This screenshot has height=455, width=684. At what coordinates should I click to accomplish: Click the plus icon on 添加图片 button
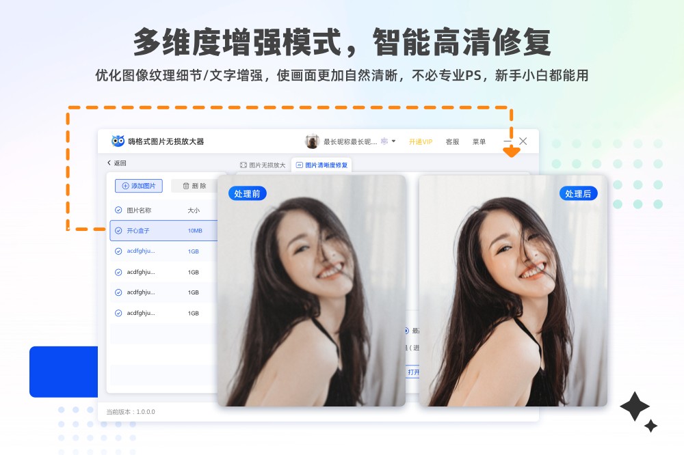(125, 186)
